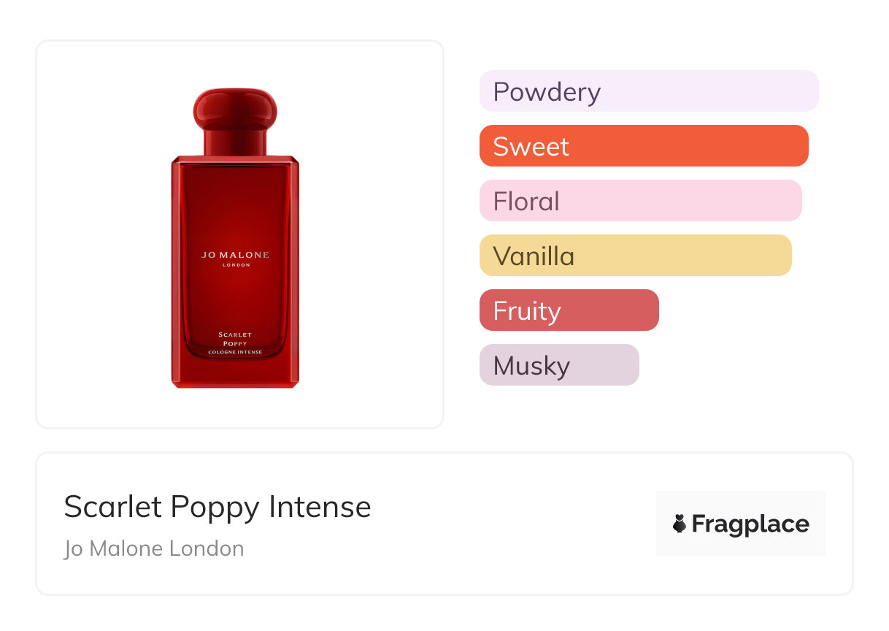Click the small LONDON text on the bottle
Screen dimensions: 889x631
tap(235, 265)
